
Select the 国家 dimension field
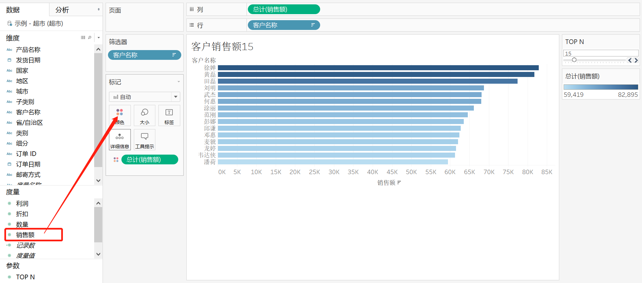[x=22, y=71]
